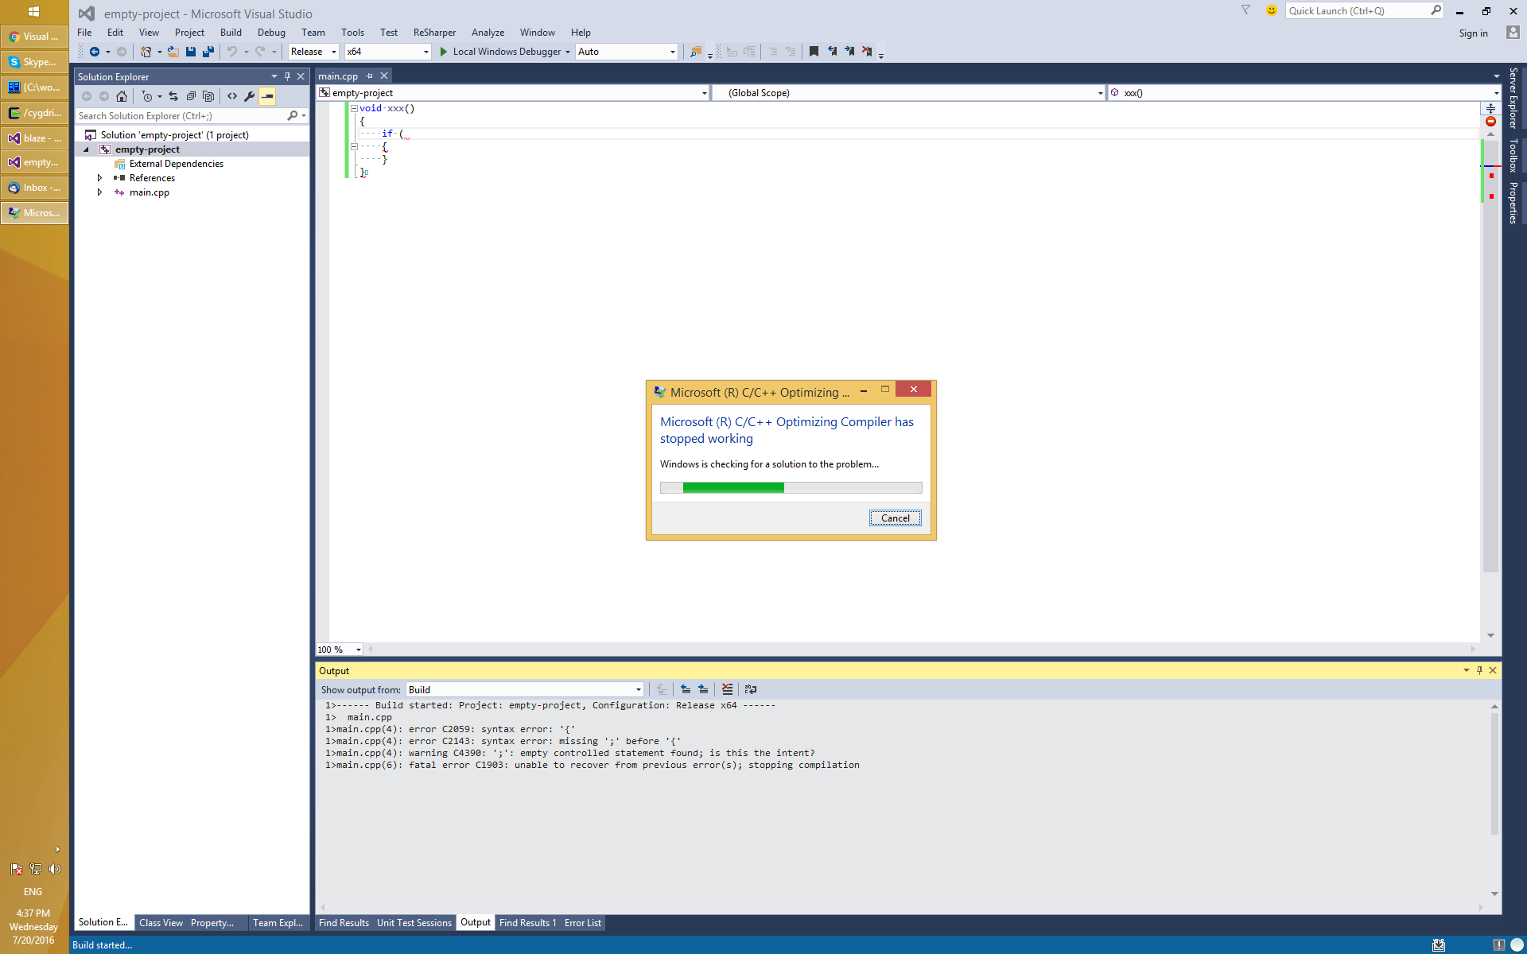This screenshot has width=1527, height=954.
Task: Open the Build menu
Action: point(231,33)
